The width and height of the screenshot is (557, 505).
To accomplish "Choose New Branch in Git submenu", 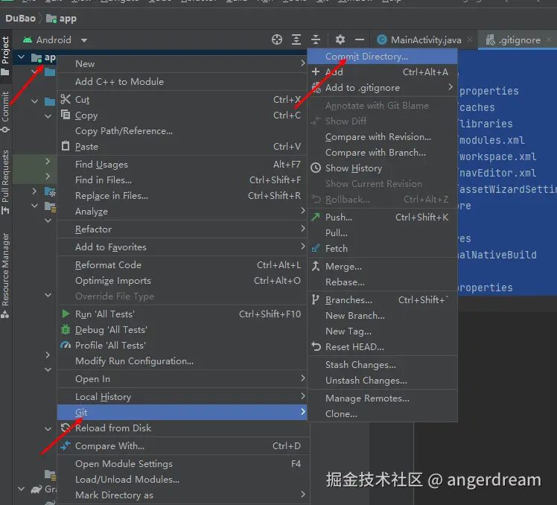I will click(382, 316).
